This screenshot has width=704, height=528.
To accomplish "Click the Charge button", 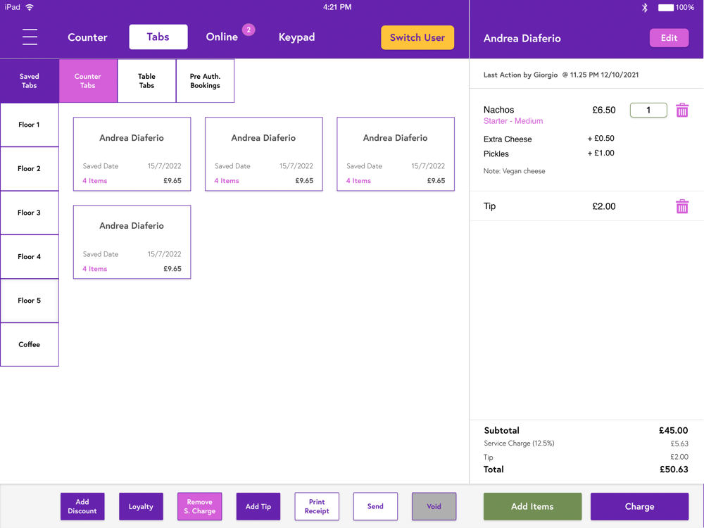I will 639,506.
